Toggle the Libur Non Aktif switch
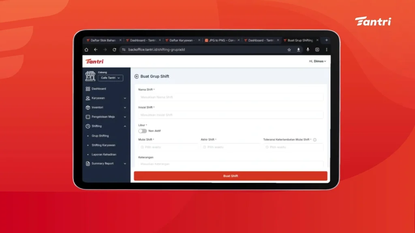Viewport: 415px width, 233px height. [142, 131]
